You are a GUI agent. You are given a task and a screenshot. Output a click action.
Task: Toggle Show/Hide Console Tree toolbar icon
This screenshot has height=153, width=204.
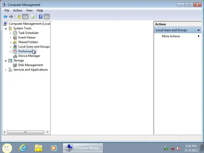point(25,17)
